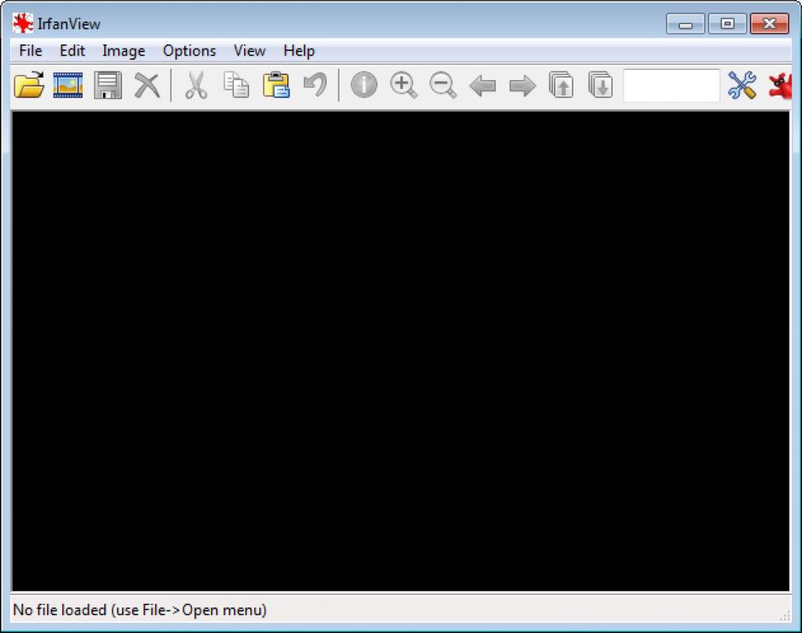The width and height of the screenshot is (802, 633).
Task: Click the Save floppy disk icon
Action: pyautogui.click(x=108, y=85)
